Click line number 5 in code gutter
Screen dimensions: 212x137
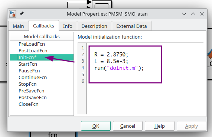pyautogui.click(x=83, y=75)
